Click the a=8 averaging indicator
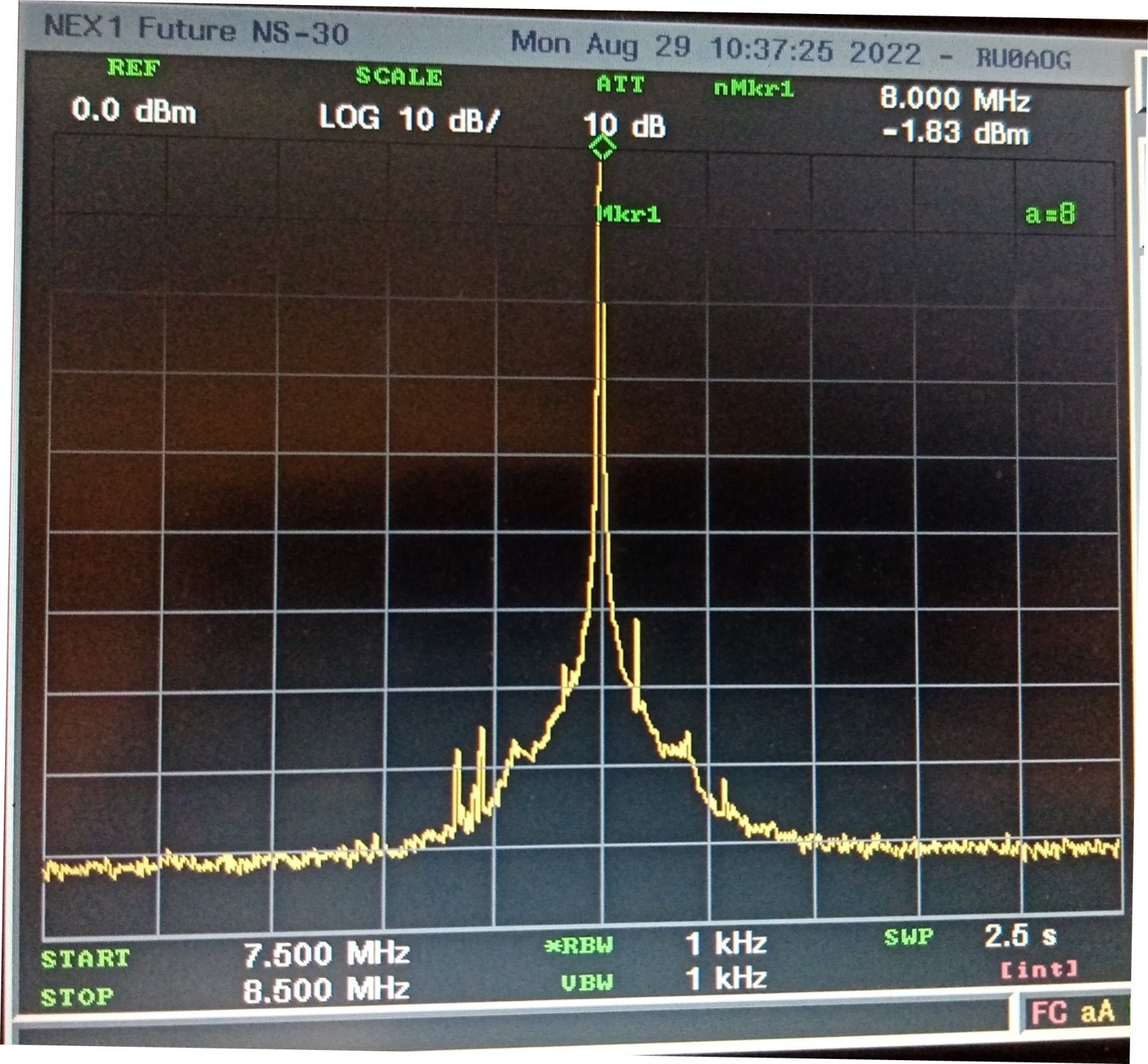The image size is (1148, 1064). point(1050,214)
